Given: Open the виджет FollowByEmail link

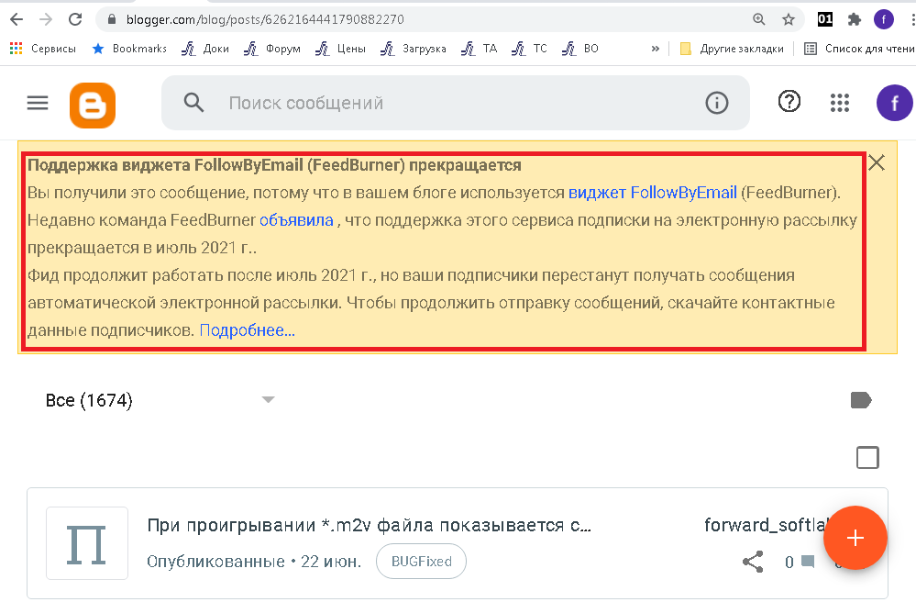Looking at the screenshot, I should [x=653, y=193].
